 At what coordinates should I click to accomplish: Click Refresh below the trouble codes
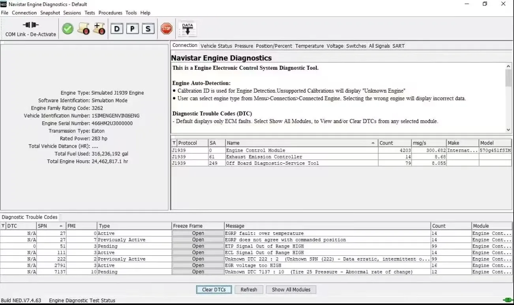coord(249,289)
